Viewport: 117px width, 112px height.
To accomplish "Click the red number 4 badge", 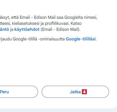I will click(84, 92).
